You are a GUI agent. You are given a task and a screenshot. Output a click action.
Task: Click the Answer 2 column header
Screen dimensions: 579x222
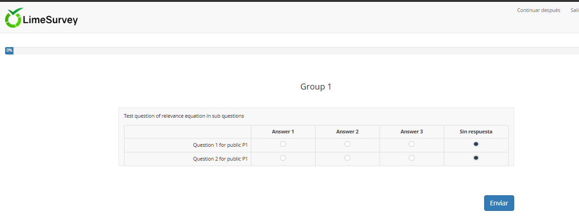(348, 132)
